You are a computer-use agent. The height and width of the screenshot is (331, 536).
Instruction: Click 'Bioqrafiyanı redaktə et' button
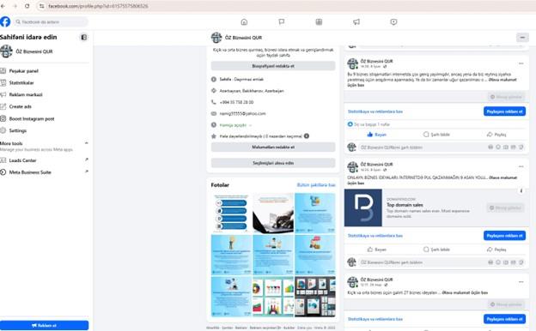(x=273, y=66)
